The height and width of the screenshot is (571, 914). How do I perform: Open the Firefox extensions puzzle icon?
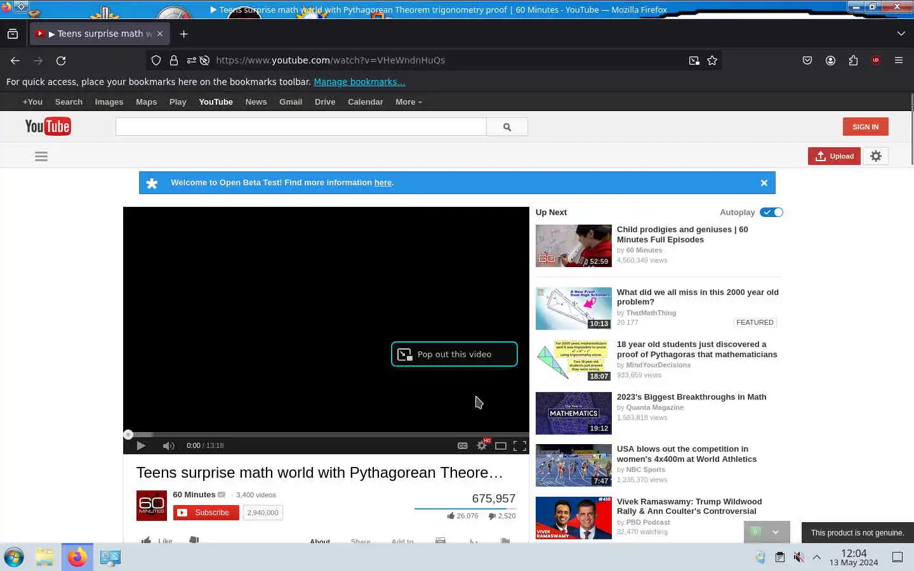point(853,60)
